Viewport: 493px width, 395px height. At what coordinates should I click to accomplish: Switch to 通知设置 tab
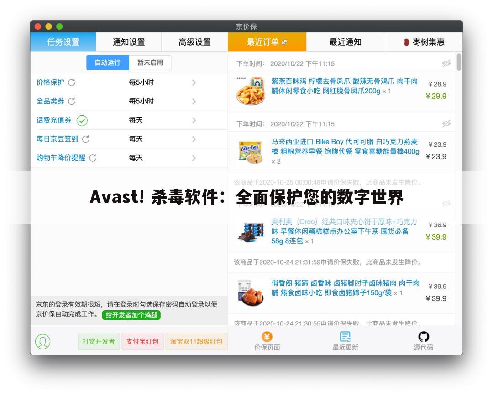[129, 42]
